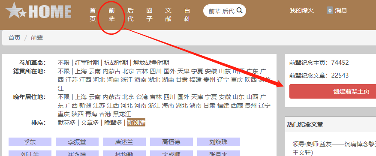Choose 吉林 in the 晚年居住地 row
Viewport: 376px width, 156px height.
click(x=156, y=97)
